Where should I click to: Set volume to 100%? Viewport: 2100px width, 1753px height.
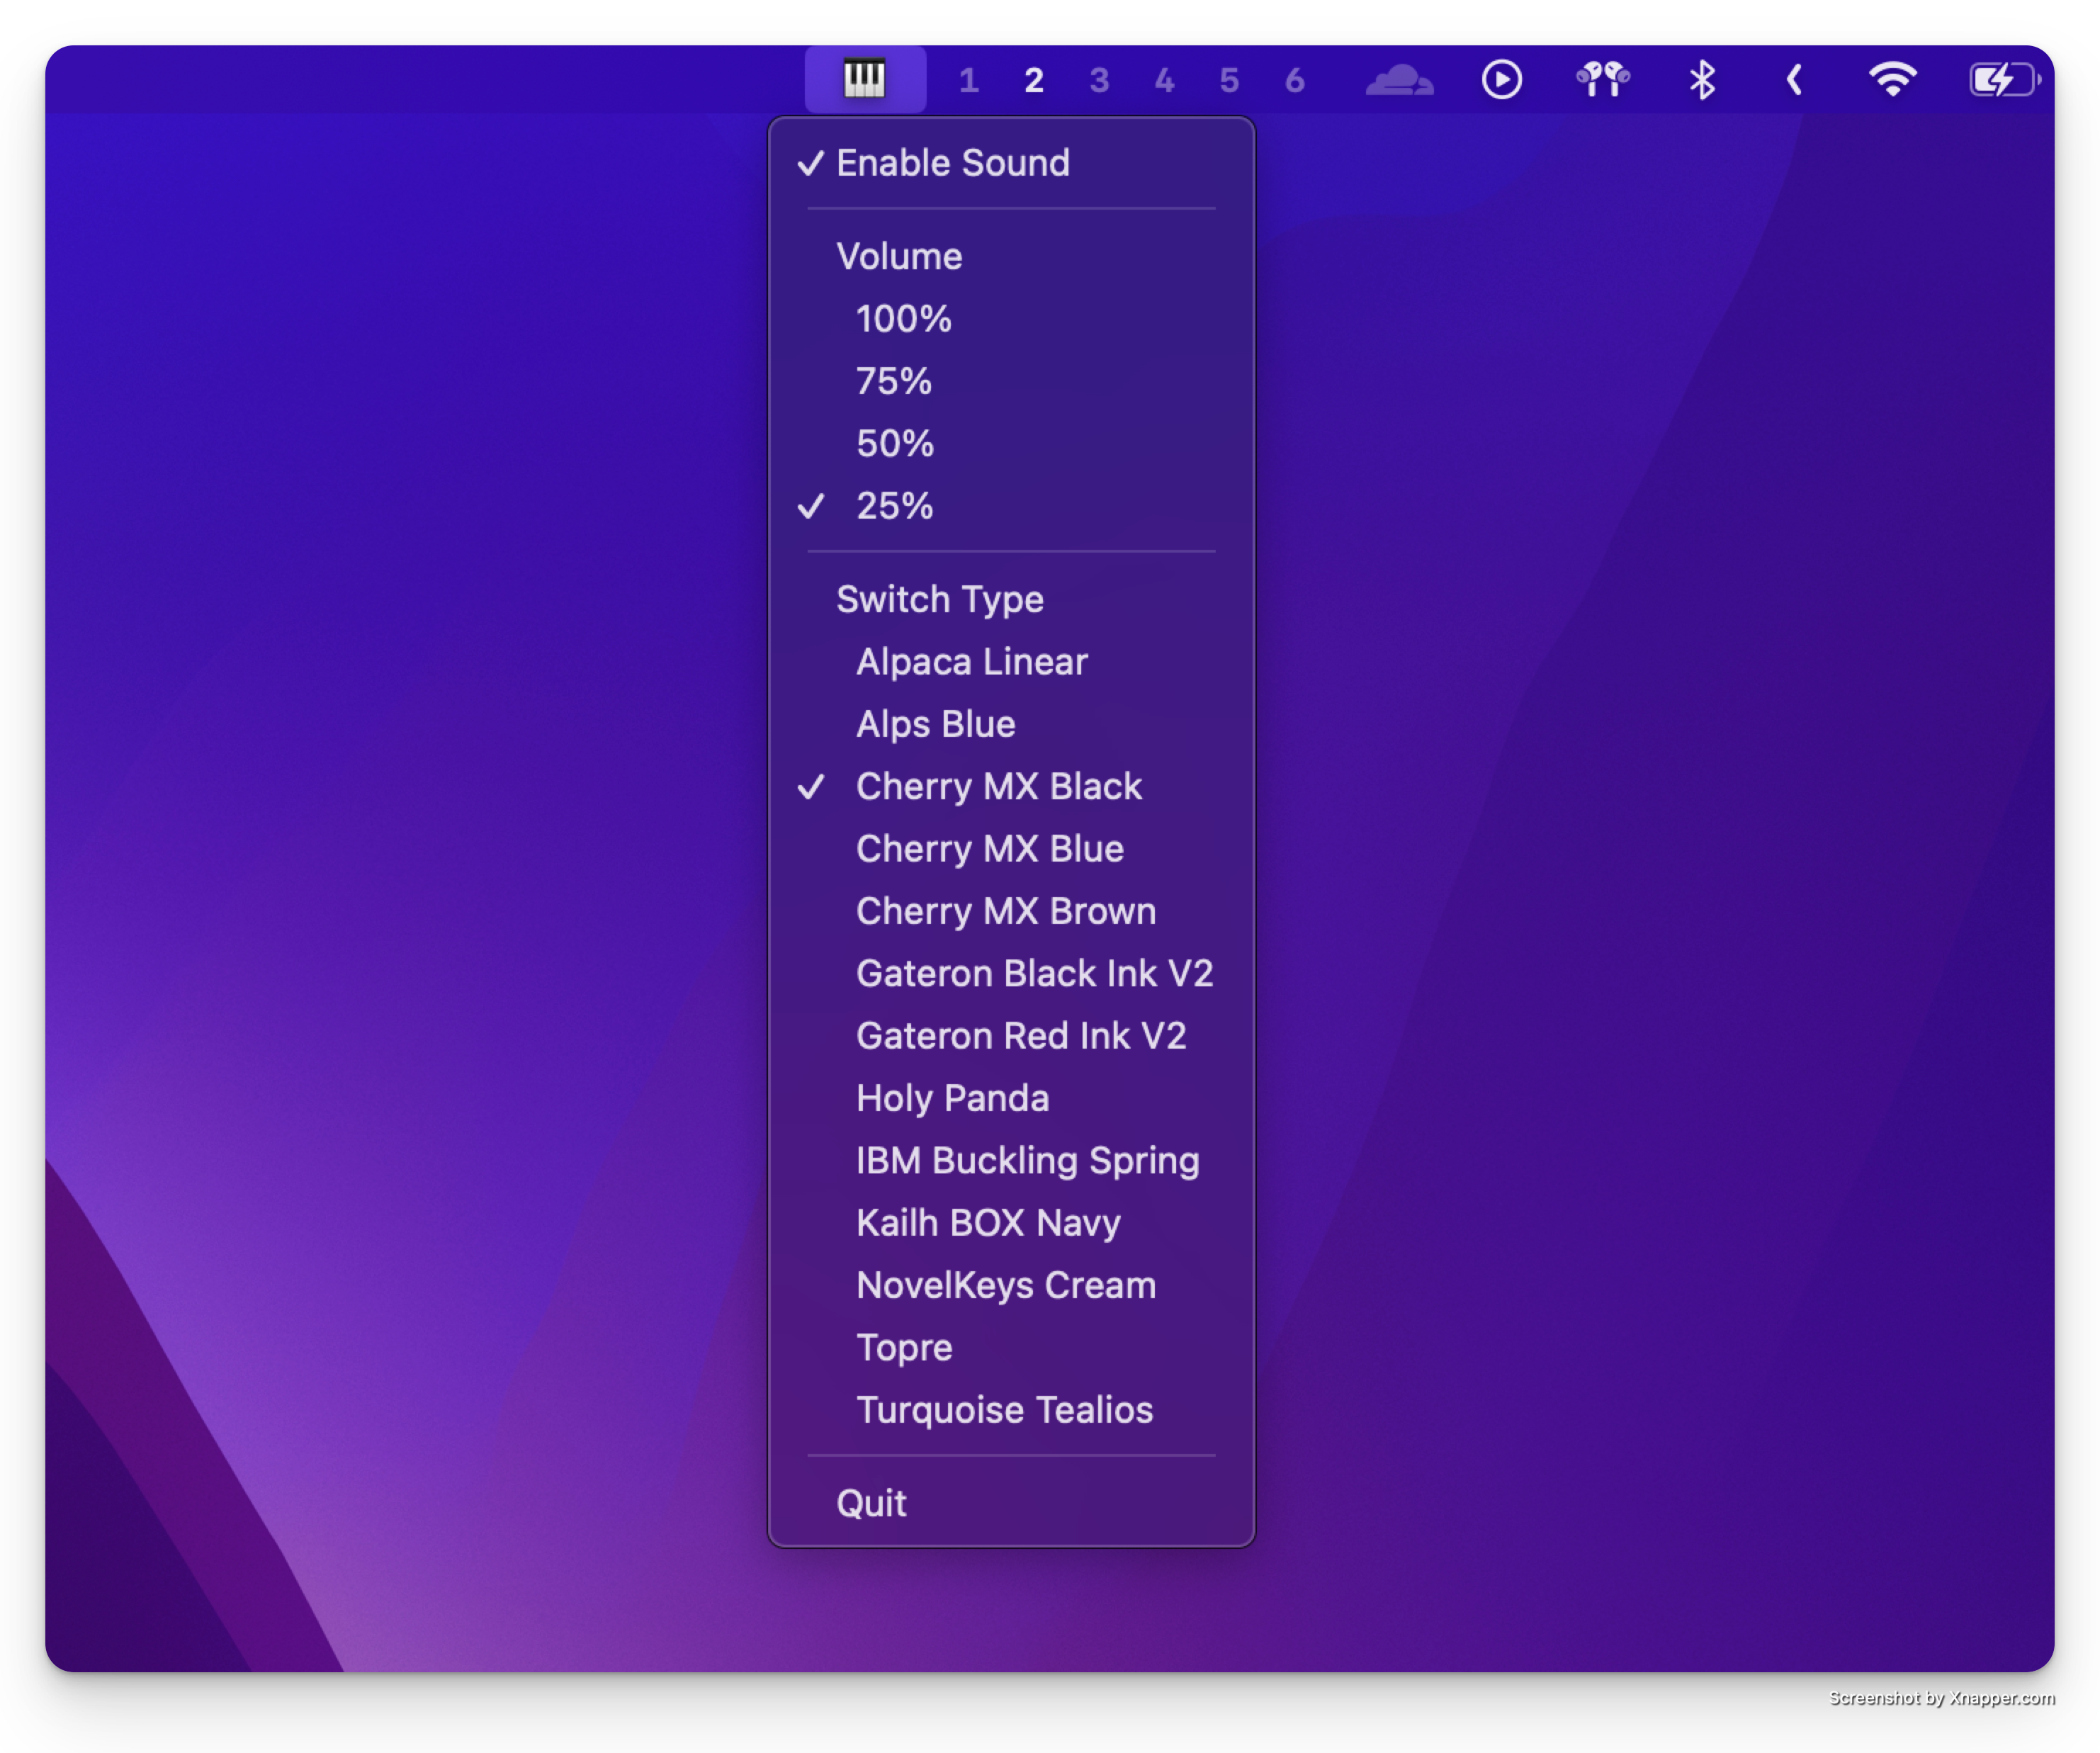point(903,319)
